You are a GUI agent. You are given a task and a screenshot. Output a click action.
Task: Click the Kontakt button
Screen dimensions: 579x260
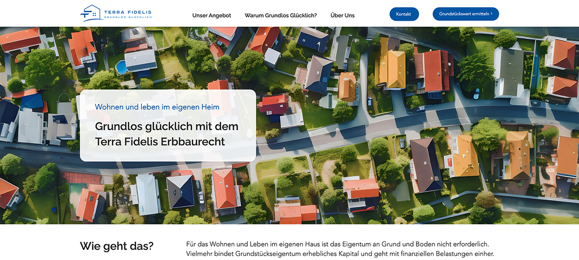(404, 14)
